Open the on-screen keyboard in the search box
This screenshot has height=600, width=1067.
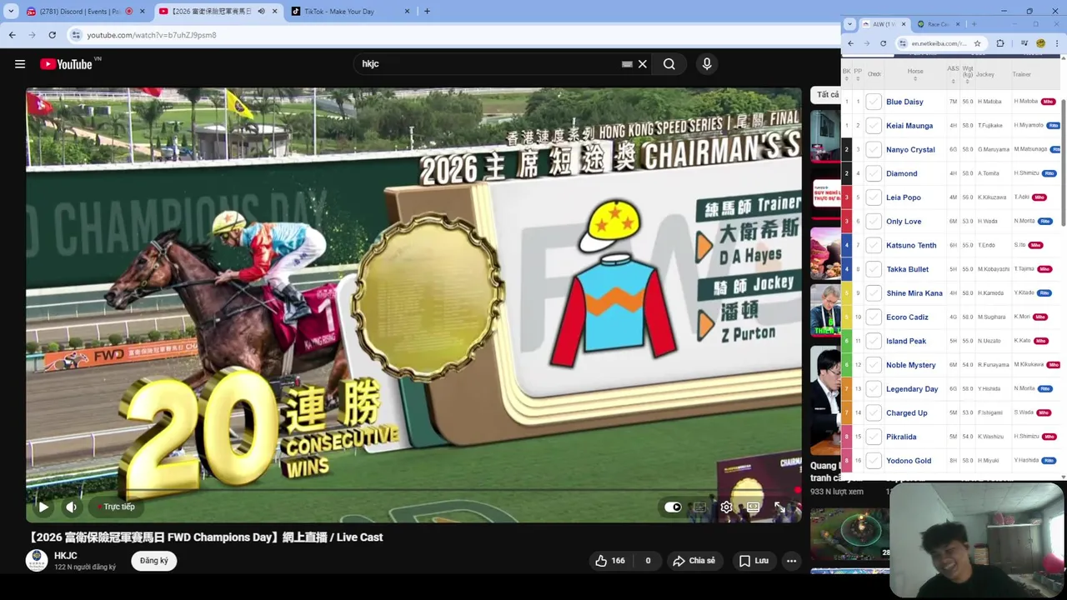627,64
